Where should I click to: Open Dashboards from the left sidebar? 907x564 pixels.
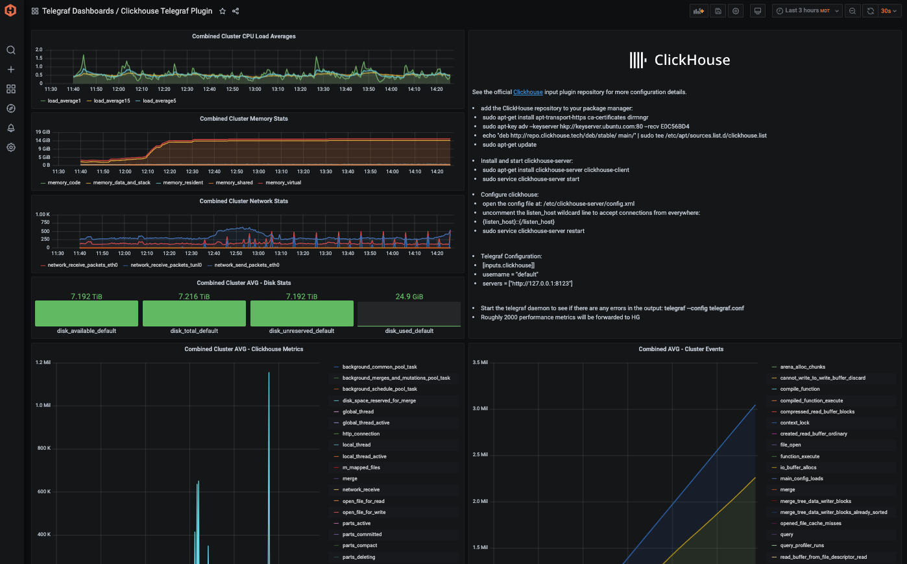[x=11, y=89]
